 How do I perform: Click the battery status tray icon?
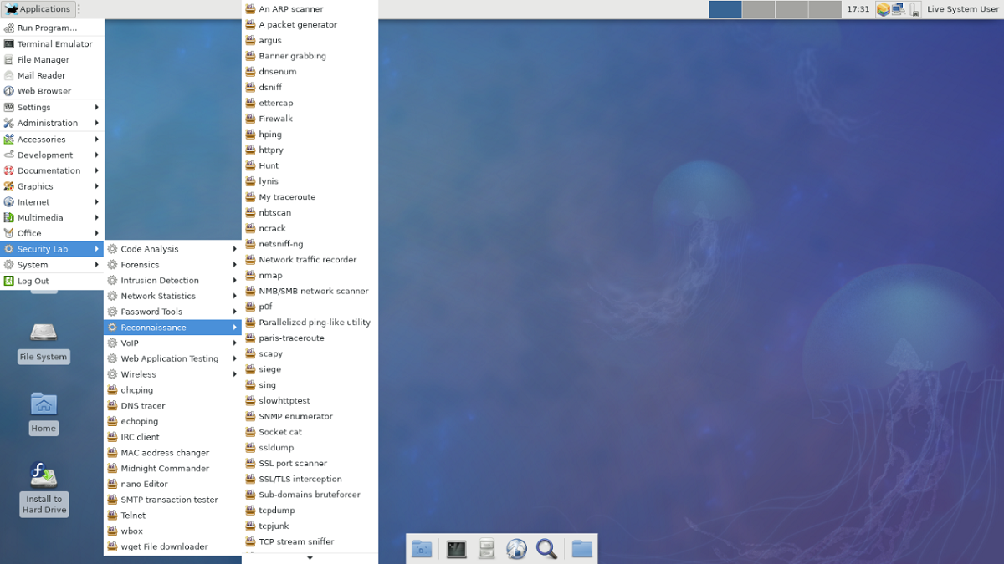click(x=914, y=9)
